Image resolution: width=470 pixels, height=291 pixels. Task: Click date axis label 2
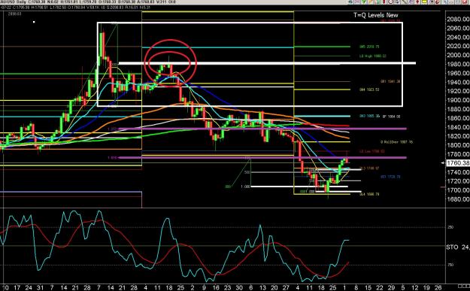(193, 288)
